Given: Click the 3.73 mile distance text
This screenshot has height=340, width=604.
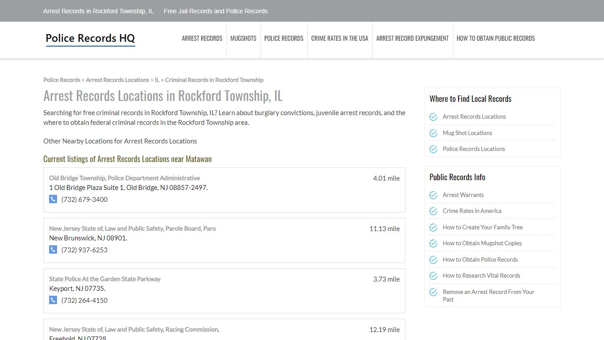Looking at the screenshot, I should pos(386,279).
